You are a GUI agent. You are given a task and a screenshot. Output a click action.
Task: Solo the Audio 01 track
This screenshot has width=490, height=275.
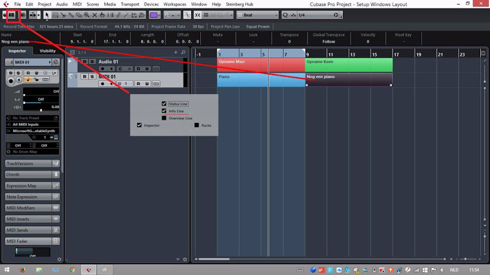pos(92,62)
